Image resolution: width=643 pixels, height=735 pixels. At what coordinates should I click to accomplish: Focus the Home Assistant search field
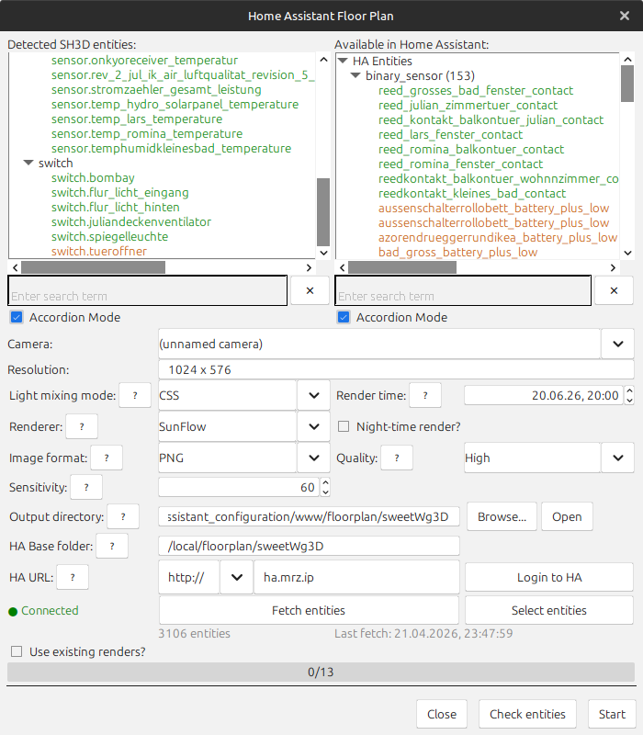coord(463,290)
